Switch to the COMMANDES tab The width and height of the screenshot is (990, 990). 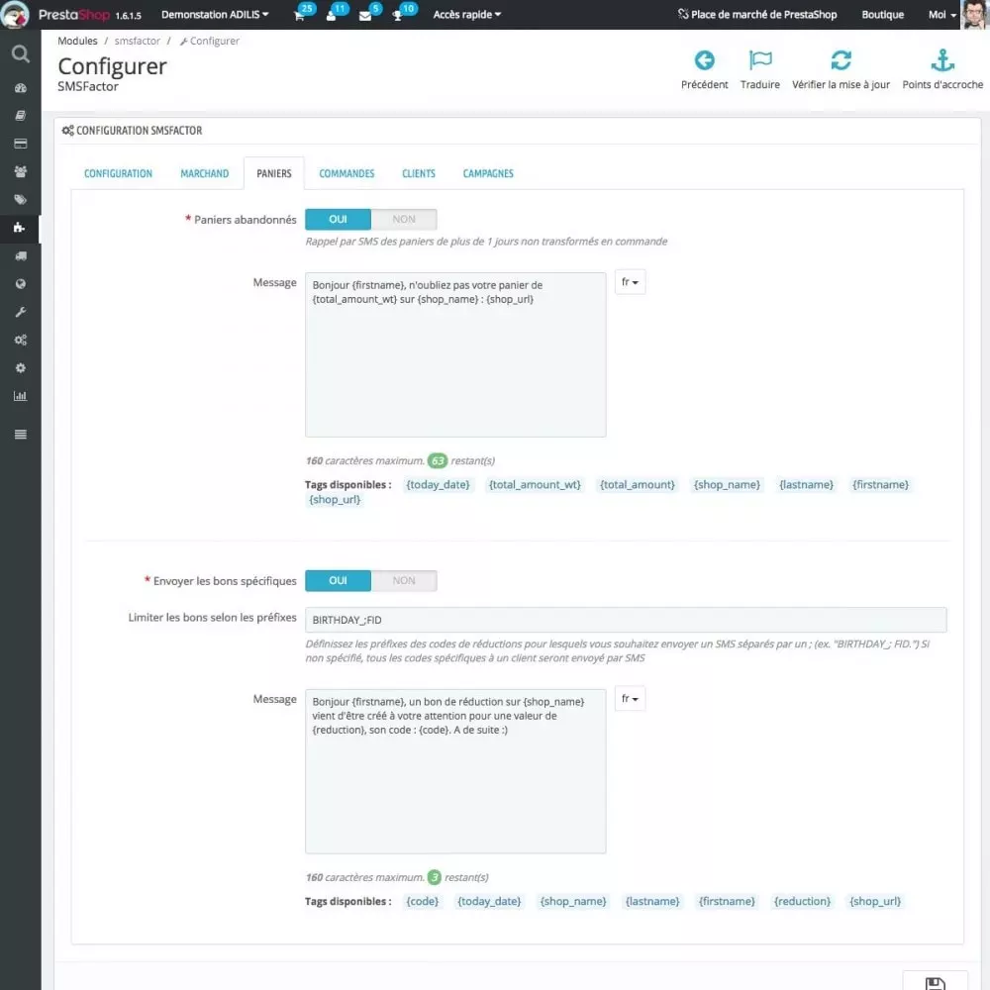(x=346, y=173)
